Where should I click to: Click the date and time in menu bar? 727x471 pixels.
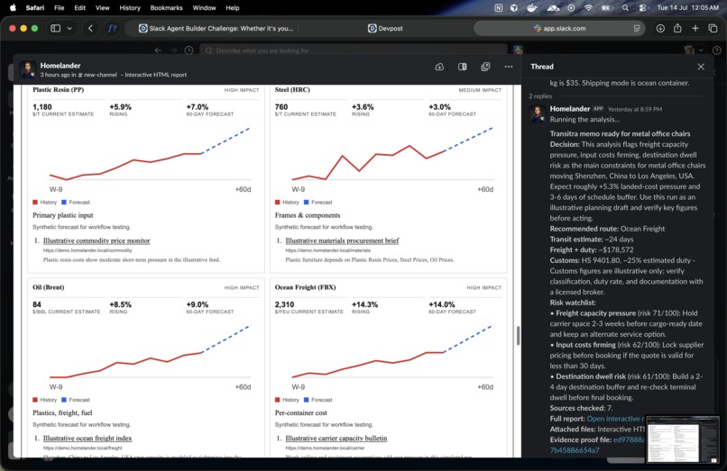click(687, 8)
